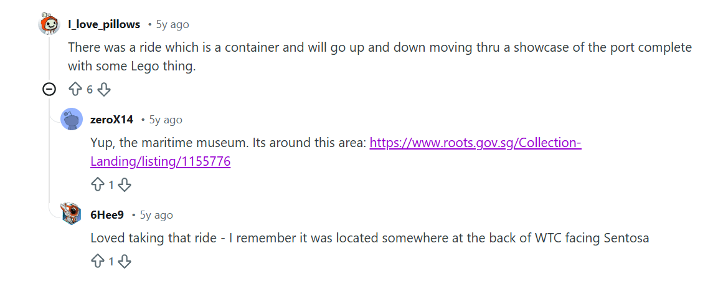Collapse the I_love_pillows comment thread

[x=49, y=90]
